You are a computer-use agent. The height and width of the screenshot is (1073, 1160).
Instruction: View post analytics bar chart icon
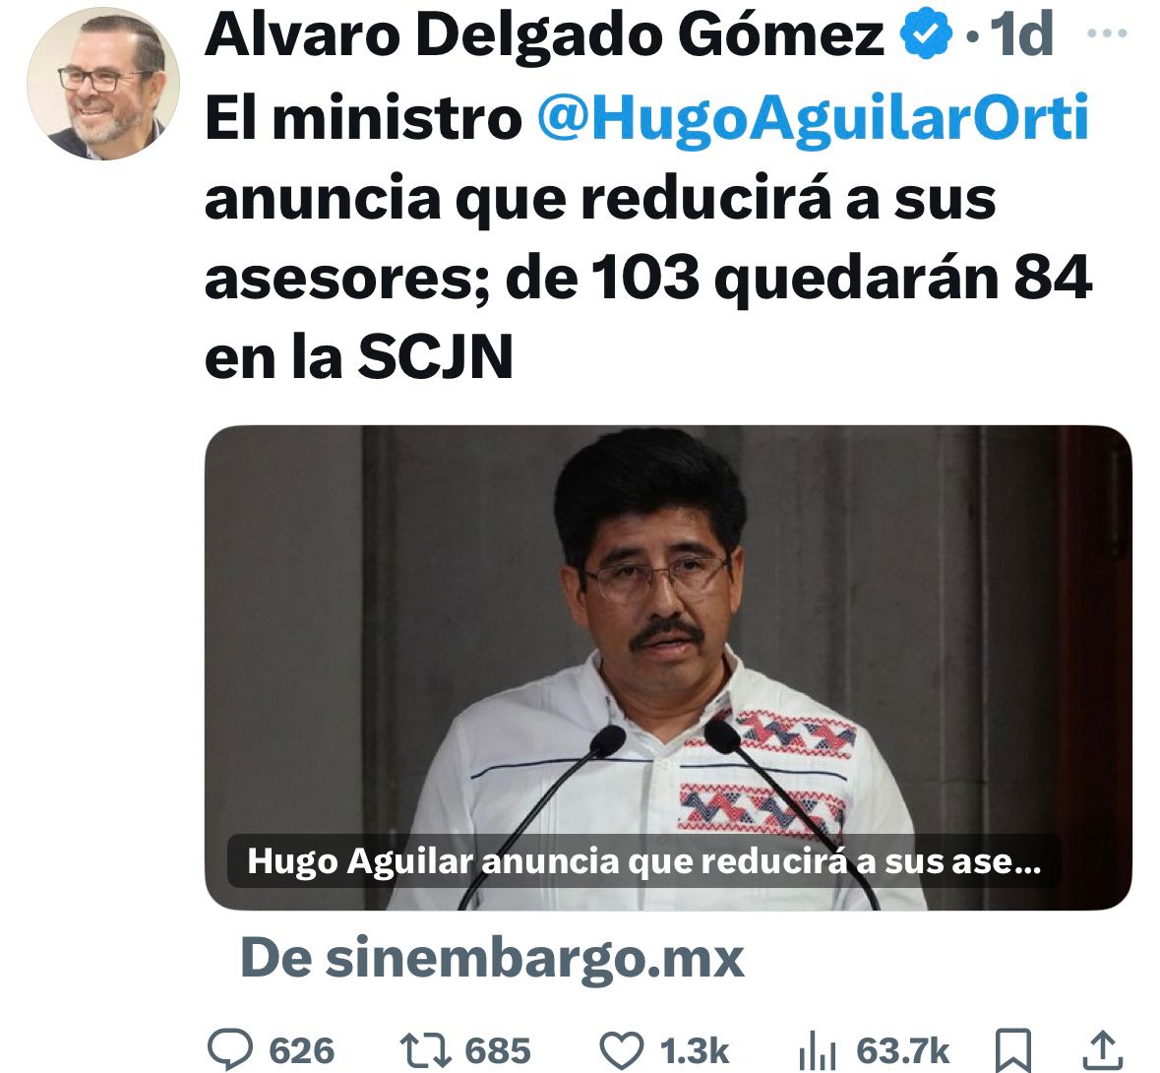(818, 1050)
